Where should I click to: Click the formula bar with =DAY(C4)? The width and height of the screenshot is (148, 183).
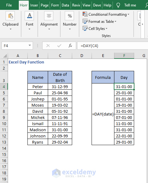(x=113, y=46)
